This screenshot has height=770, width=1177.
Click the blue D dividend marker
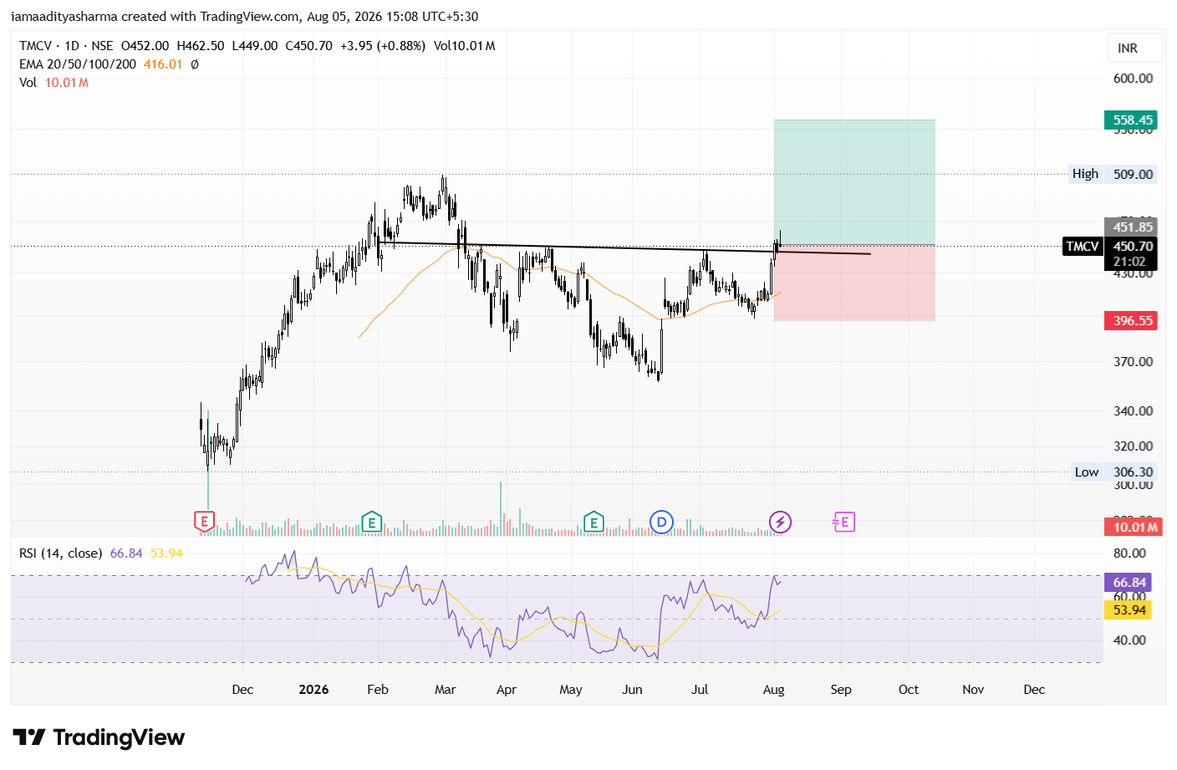[661, 523]
